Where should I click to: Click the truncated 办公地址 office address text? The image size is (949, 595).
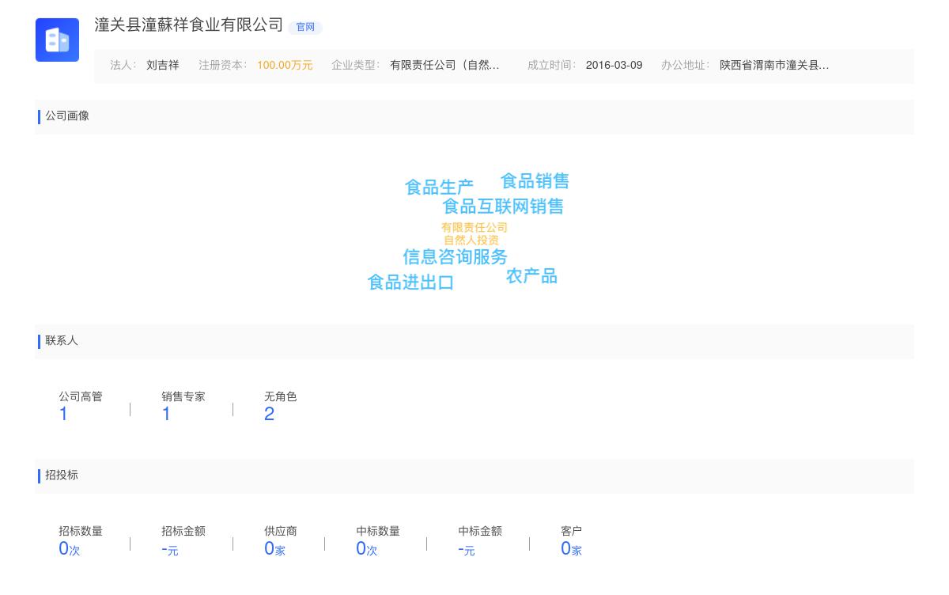tap(773, 66)
